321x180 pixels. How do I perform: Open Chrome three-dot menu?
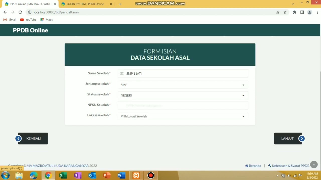[317, 12]
